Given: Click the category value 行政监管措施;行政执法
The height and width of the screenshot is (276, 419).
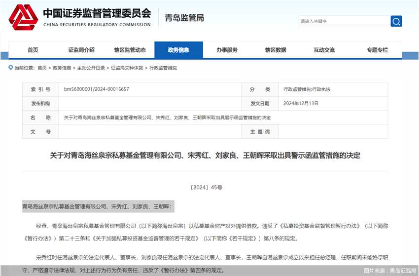Looking at the screenshot, I should [x=307, y=89].
